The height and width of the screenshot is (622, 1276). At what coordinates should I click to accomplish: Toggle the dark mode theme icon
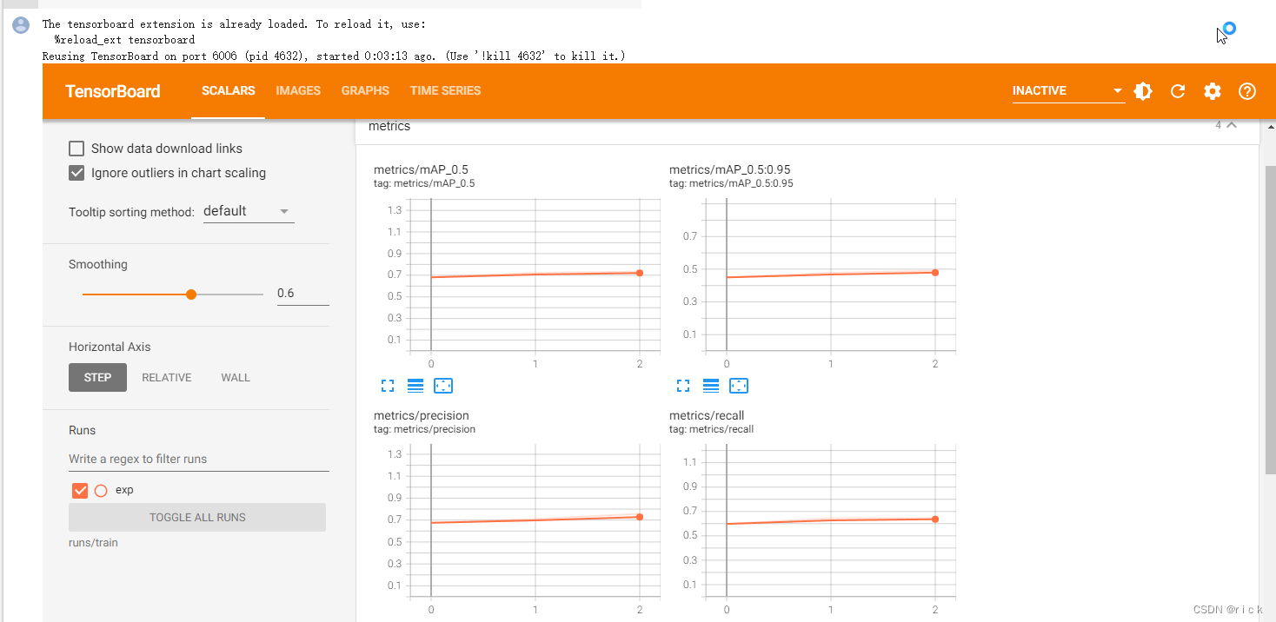[1143, 91]
